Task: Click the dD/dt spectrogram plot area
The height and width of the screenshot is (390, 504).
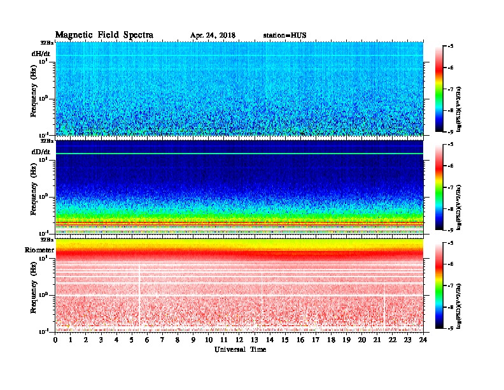Action: pyautogui.click(x=239, y=187)
